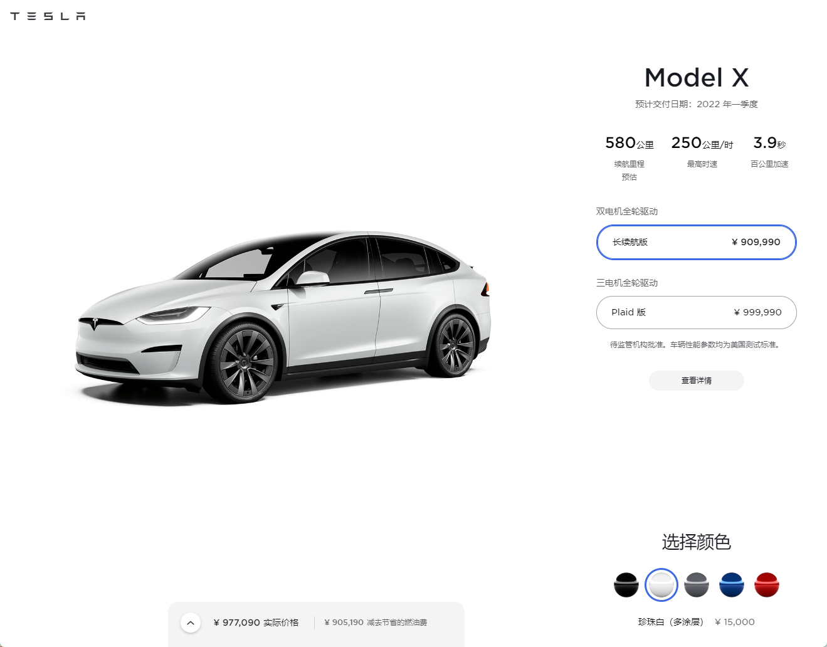Choose the solid black paint color
This screenshot has width=827, height=647.
click(x=626, y=585)
